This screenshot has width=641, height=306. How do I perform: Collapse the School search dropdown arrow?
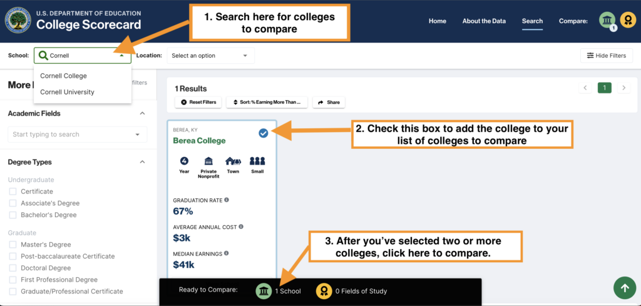coord(122,56)
